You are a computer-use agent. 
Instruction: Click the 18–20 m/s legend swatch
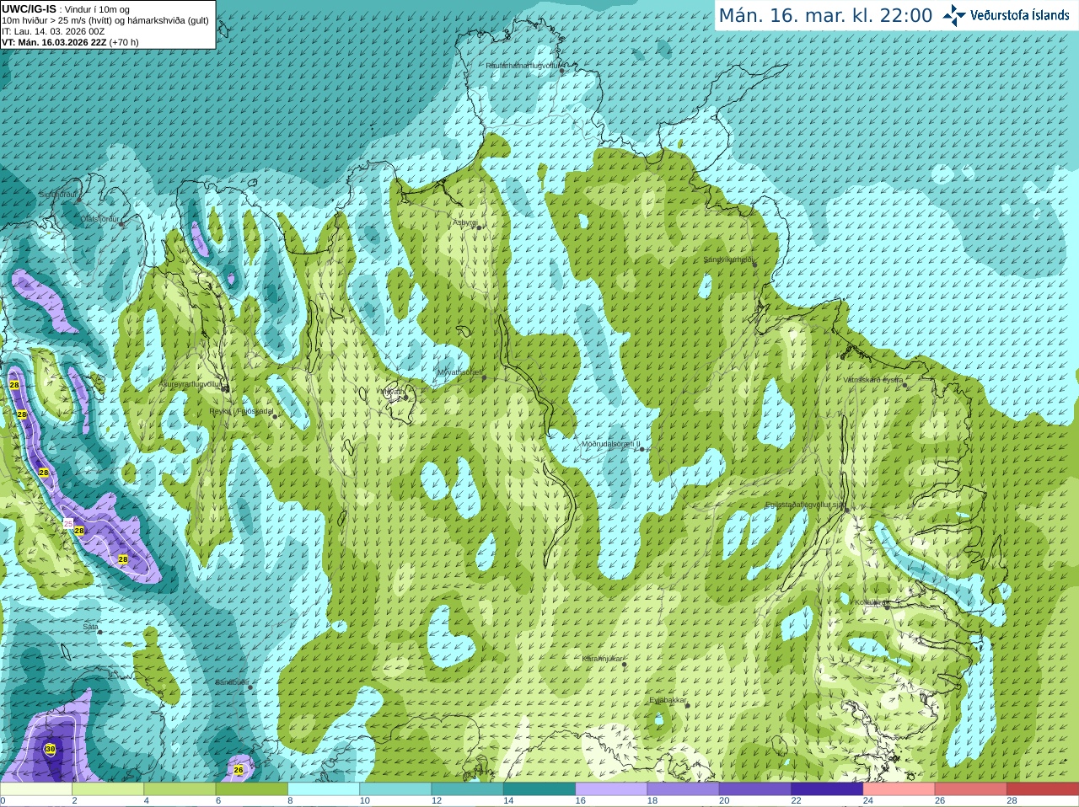684,789
